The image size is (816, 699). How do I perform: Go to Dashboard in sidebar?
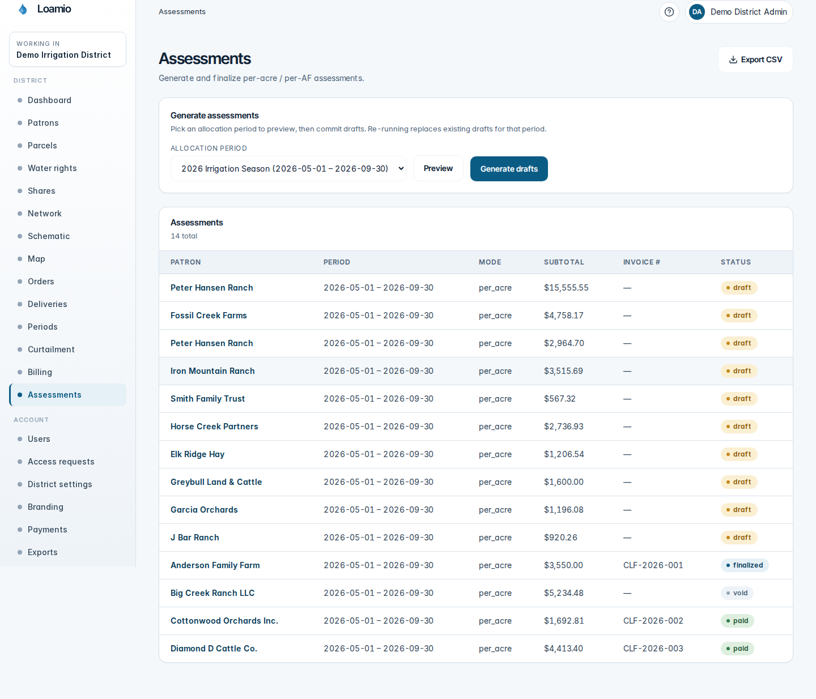[x=67, y=100]
